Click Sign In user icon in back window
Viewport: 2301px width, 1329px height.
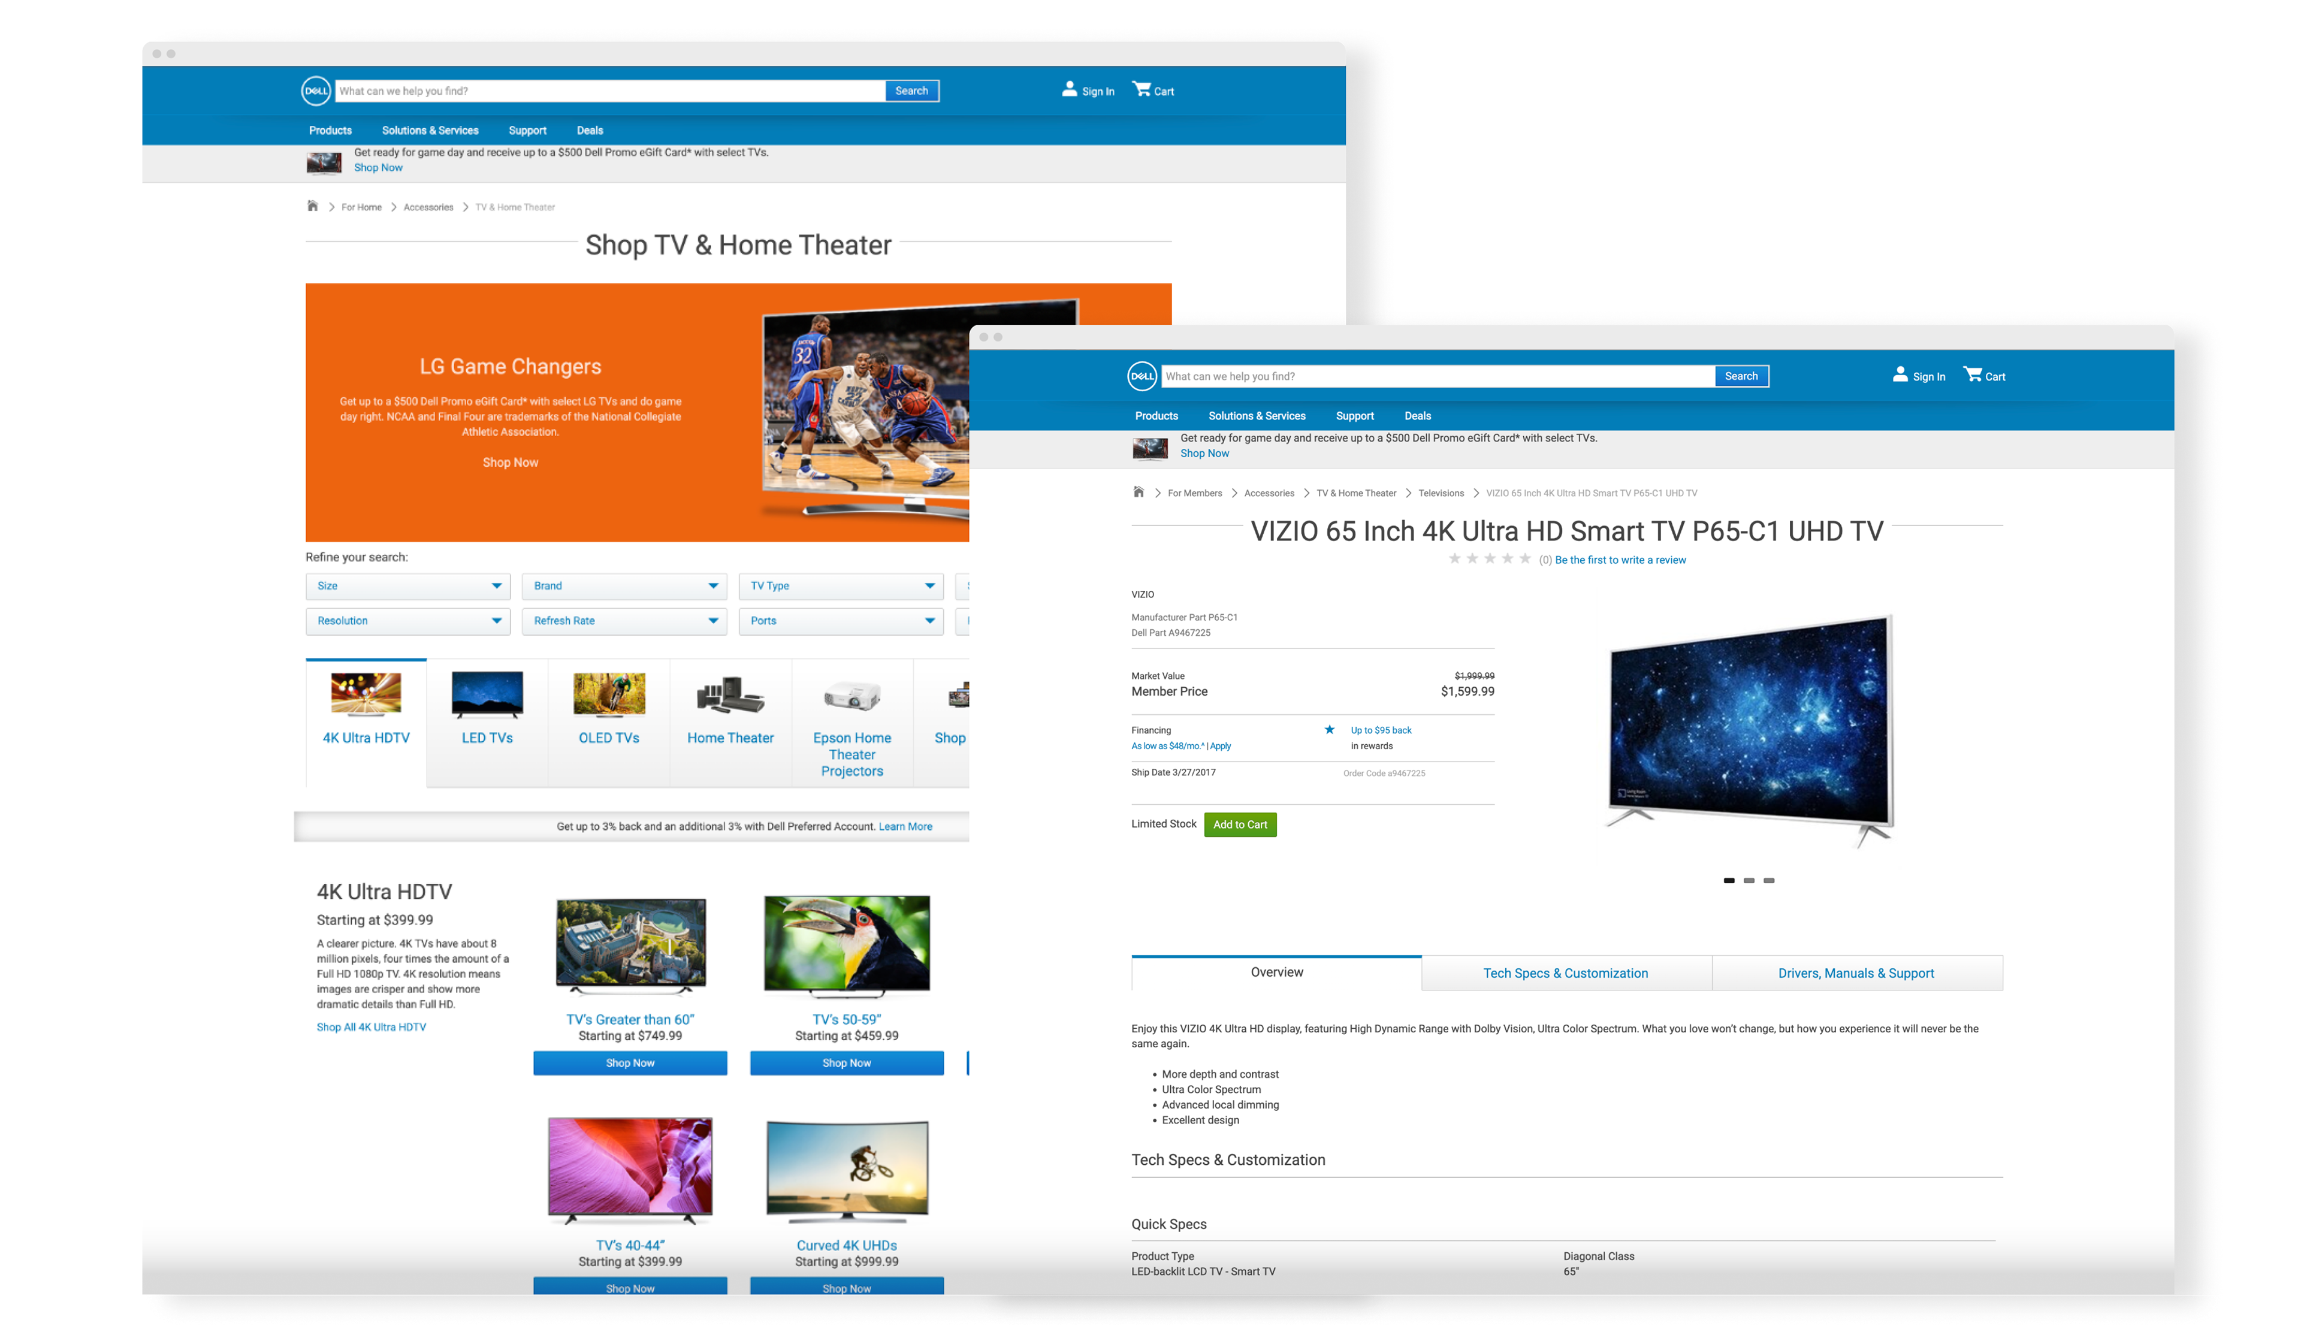[x=1069, y=89]
